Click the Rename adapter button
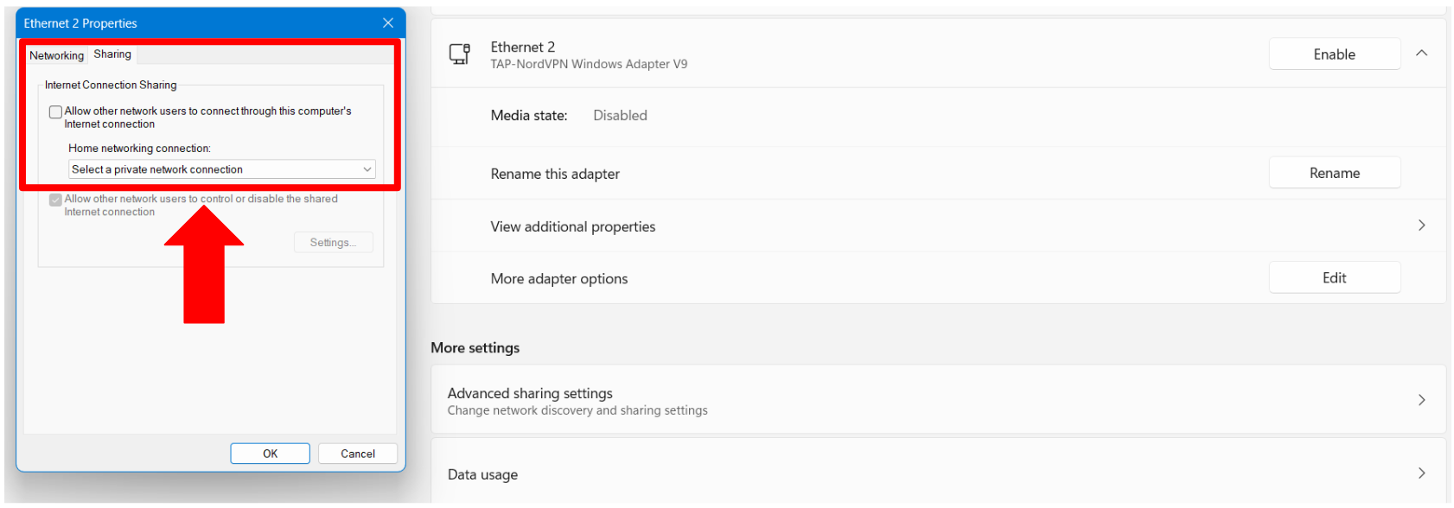This screenshot has width=1454, height=508. tap(1335, 173)
